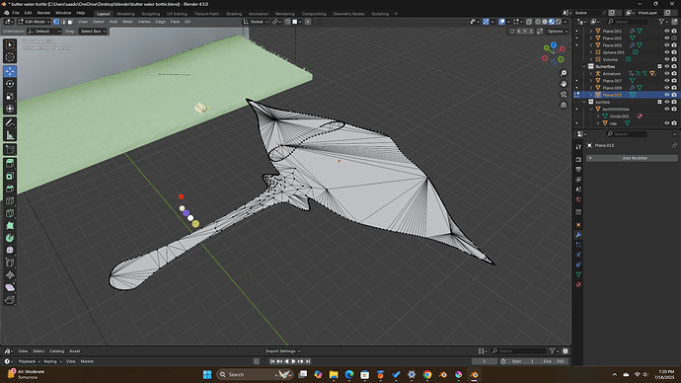
Task: Disable render for Plane.013 camera icon
Action: click(x=674, y=95)
